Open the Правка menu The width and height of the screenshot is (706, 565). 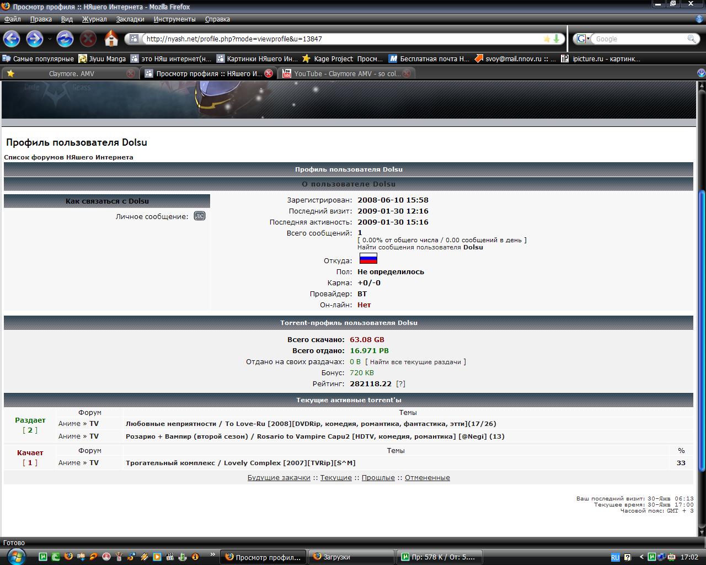point(41,19)
